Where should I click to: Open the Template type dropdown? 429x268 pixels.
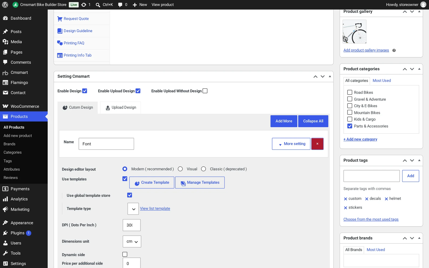point(133,209)
